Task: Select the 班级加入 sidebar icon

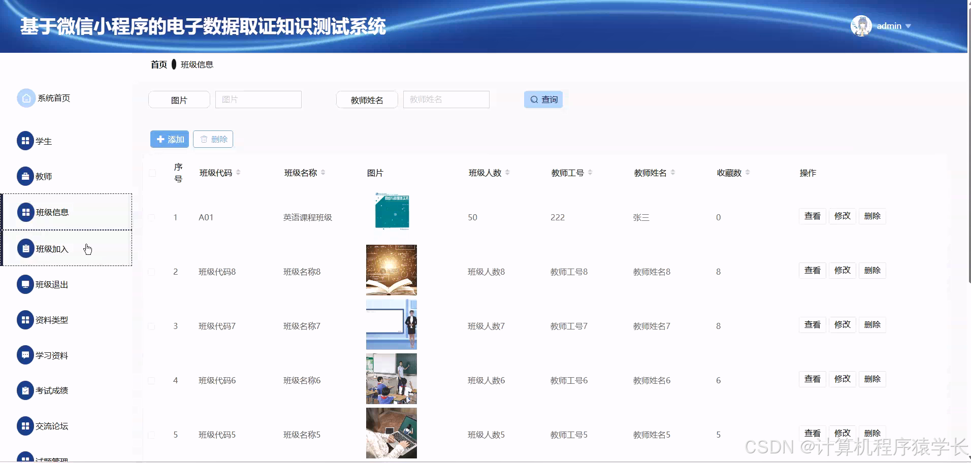Action: point(25,248)
